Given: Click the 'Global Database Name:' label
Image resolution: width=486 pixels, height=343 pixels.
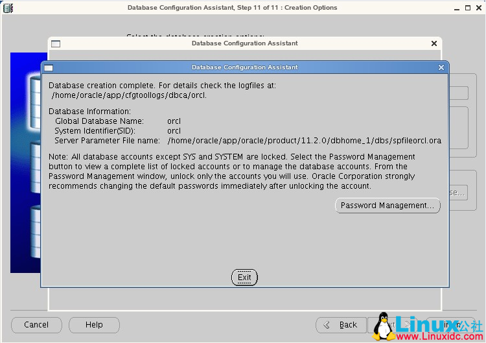Looking at the screenshot, I should click(99, 121).
